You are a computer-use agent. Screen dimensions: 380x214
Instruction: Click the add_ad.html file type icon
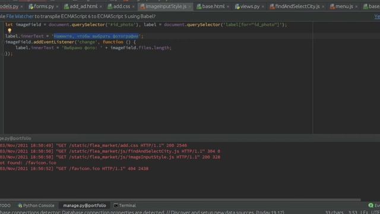coord(66,7)
